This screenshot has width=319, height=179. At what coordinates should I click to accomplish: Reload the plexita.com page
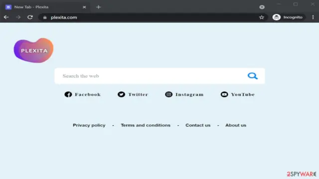(30, 17)
